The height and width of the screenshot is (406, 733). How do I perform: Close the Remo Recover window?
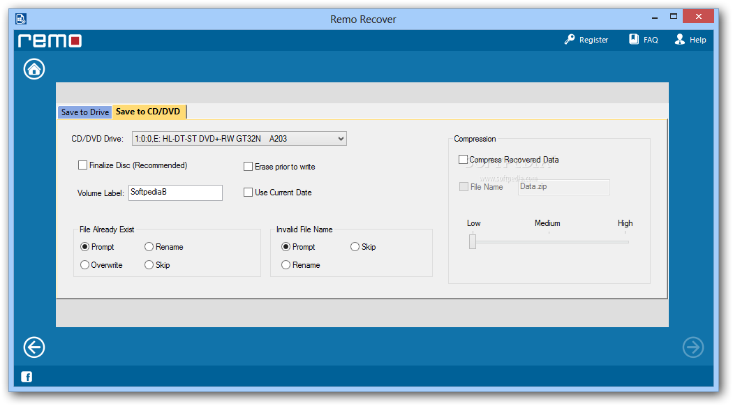tap(698, 16)
